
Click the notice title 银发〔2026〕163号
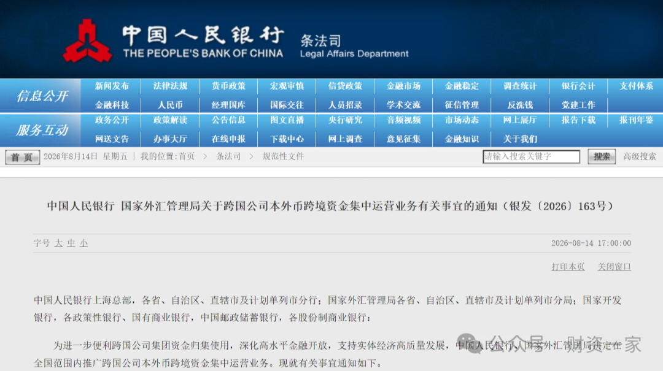(330, 206)
